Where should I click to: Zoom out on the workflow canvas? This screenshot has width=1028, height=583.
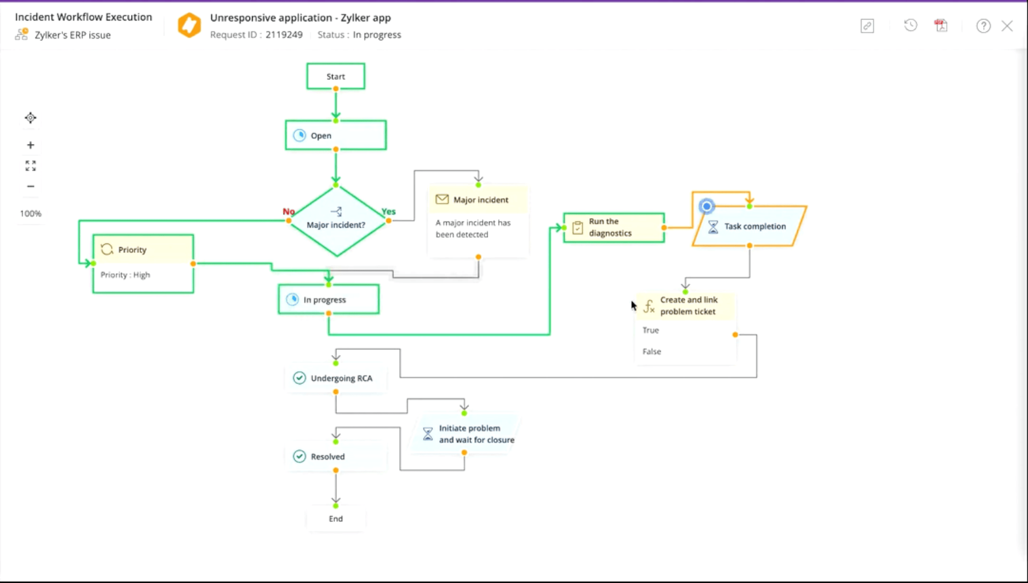(x=30, y=186)
